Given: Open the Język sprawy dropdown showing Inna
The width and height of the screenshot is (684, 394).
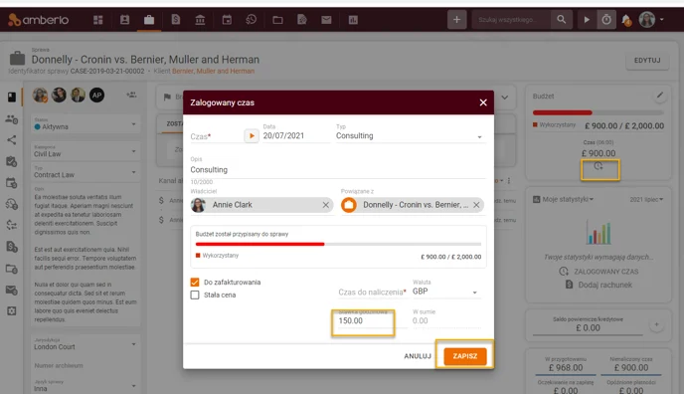Looking at the screenshot, I should [85, 385].
